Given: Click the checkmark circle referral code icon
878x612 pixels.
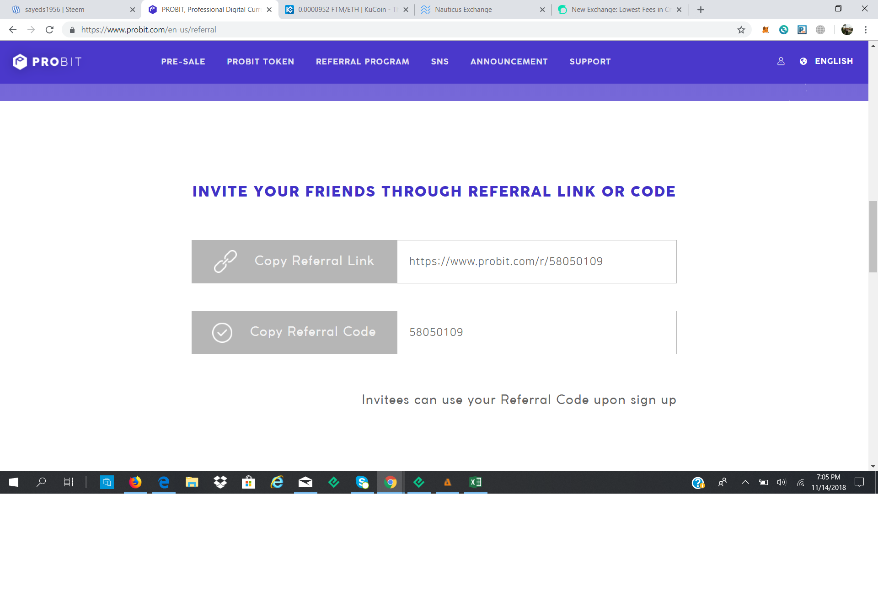Looking at the screenshot, I should point(222,332).
